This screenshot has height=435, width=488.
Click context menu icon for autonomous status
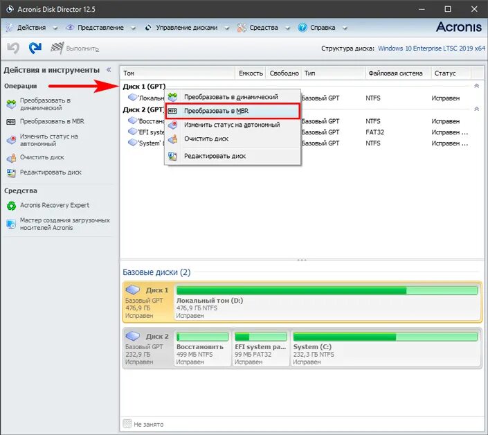(x=173, y=125)
